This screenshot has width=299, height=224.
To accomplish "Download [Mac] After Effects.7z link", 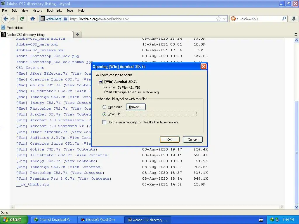I will pyautogui.click(x=42, y=73).
